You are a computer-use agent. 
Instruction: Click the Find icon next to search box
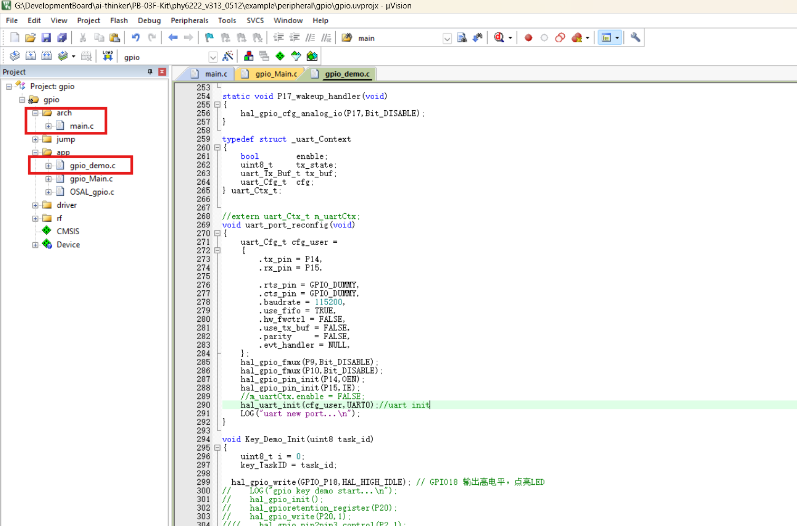pyautogui.click(x=462, y=37)
